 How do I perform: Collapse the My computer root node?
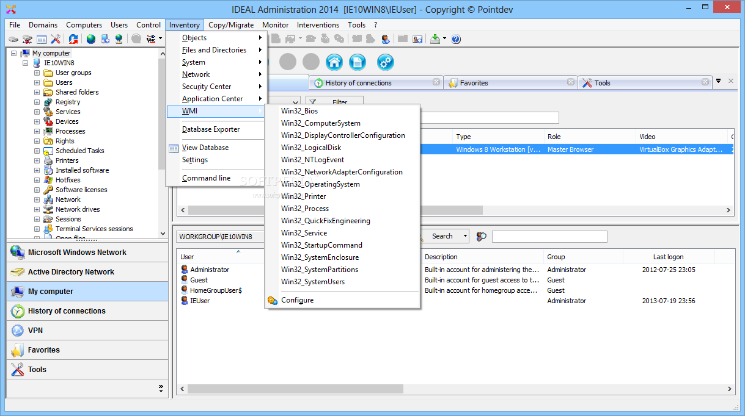point(13,53)
